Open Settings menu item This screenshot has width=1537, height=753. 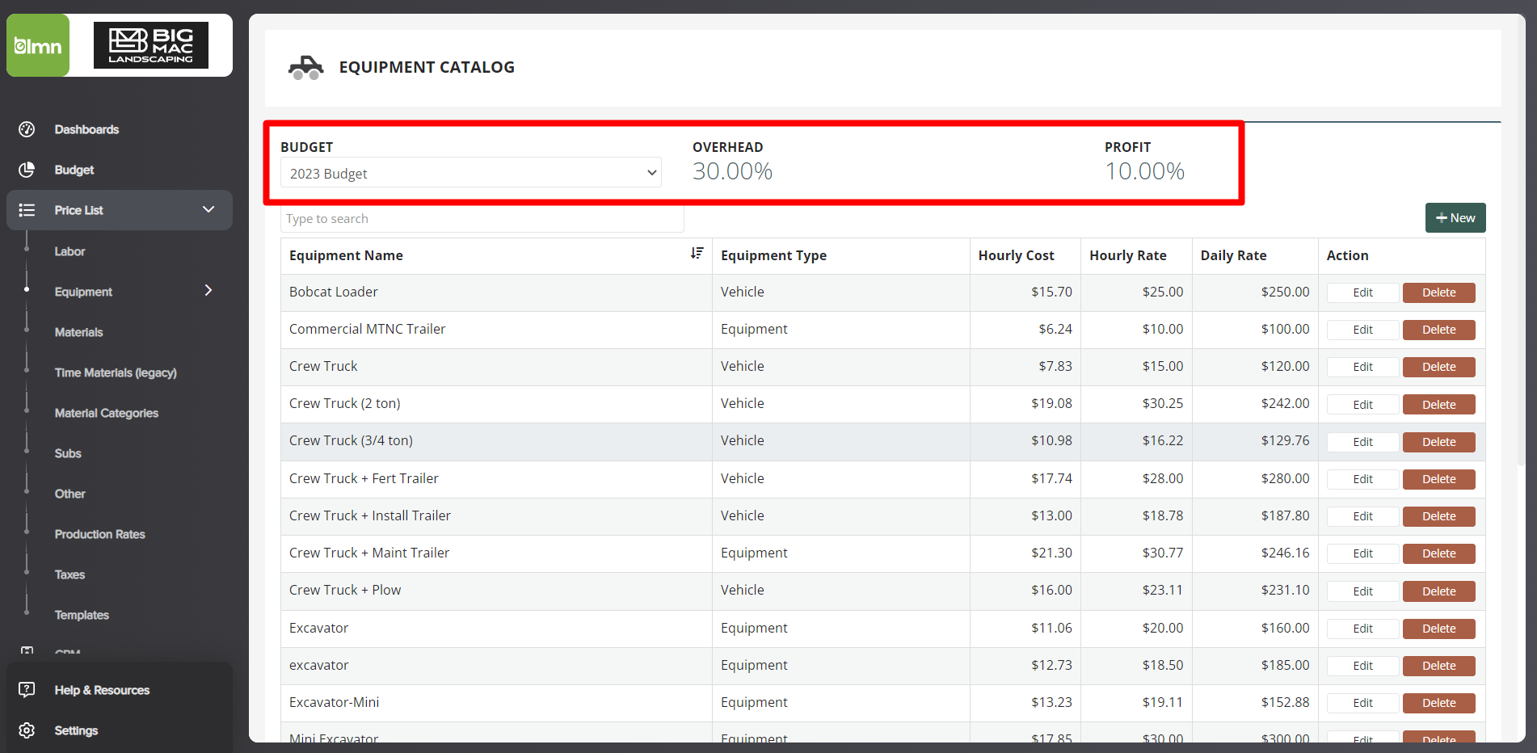(76, 730)
